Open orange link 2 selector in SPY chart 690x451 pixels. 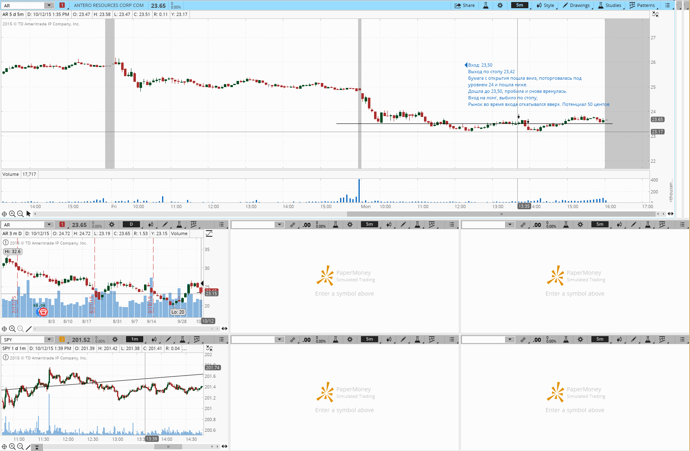pos(62,339)
